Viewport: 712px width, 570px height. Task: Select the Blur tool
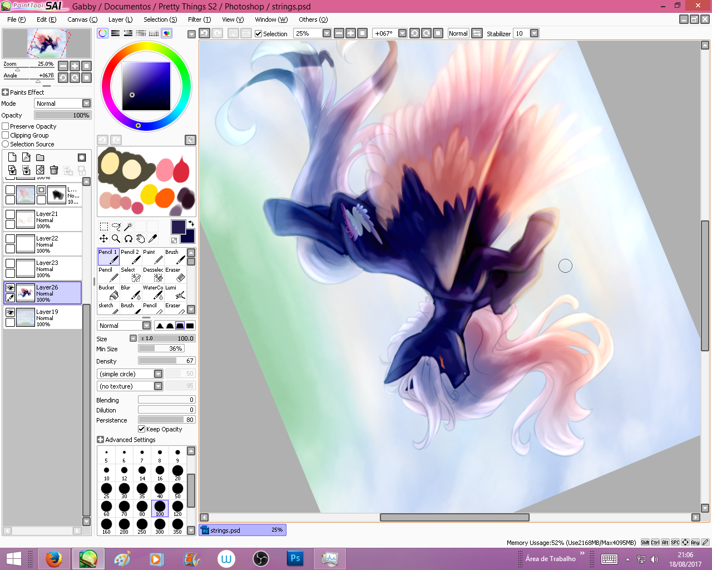click(131, 292)
